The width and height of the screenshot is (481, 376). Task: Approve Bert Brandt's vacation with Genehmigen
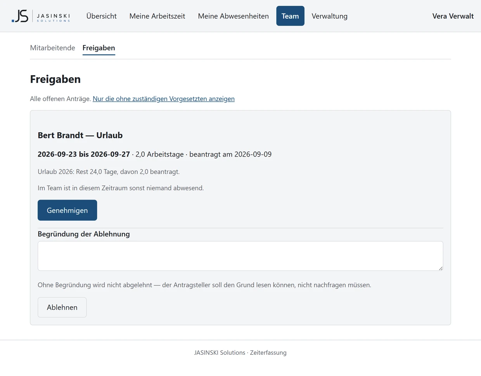67,210
